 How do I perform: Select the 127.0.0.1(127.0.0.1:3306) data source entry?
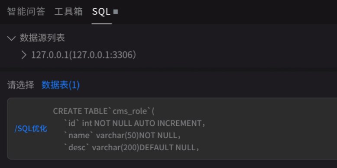point(84,55)
